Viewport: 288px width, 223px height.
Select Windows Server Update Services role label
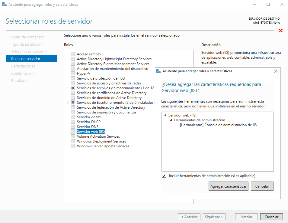tap(103, 146)
